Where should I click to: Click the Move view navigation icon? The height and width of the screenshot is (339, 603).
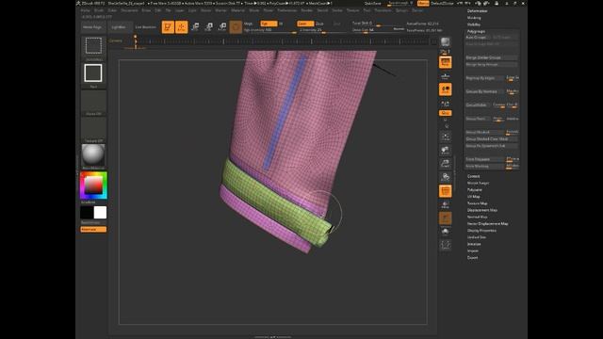(446, 150)
